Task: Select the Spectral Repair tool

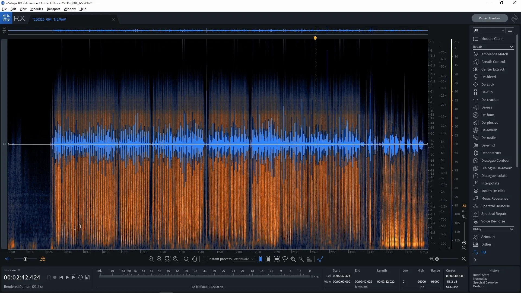Action: (493, 214)
